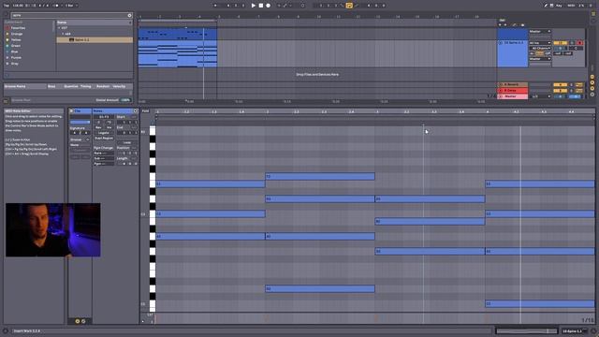This screenshot has height=337, width=599.
Task: Set monitor mode to Auto
Action: 540,53
